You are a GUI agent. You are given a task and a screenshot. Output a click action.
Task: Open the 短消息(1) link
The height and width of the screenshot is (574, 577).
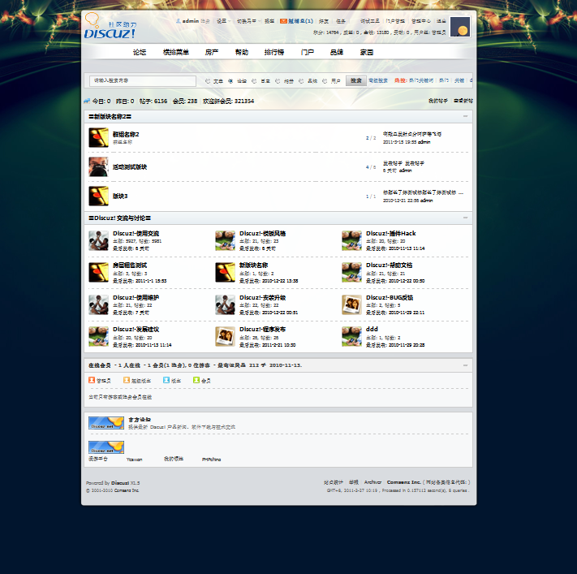click(300, 21)
